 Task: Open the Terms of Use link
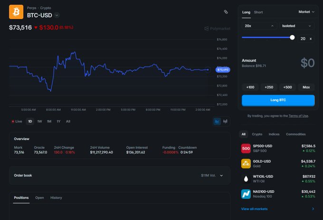298,116
